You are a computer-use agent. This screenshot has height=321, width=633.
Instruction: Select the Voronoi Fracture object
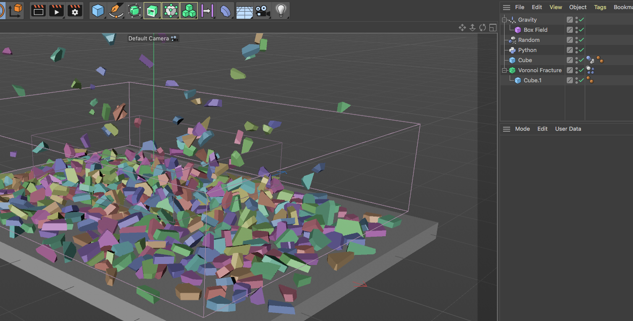[540, 70]
